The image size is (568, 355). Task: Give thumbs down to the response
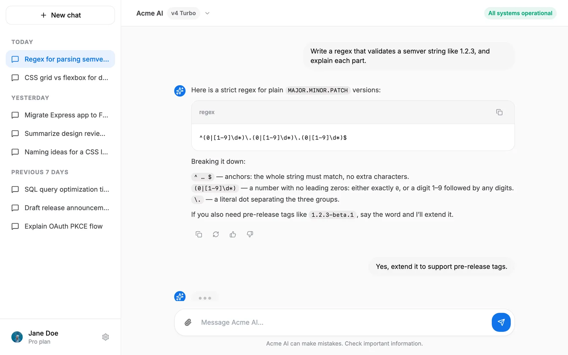click(x=250, y=234)
